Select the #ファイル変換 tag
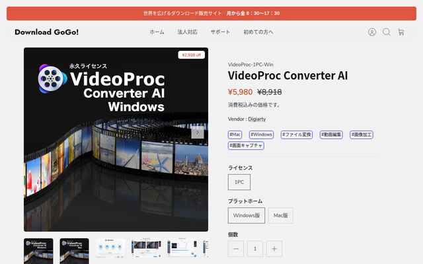Image resolution: width=423 pixels, height=264 pixels. (297, 135)
